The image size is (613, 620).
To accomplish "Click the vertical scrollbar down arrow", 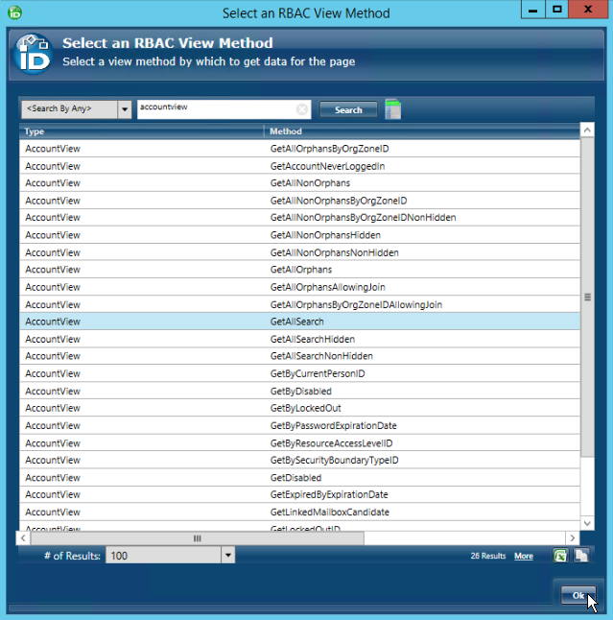I will 587,523.
